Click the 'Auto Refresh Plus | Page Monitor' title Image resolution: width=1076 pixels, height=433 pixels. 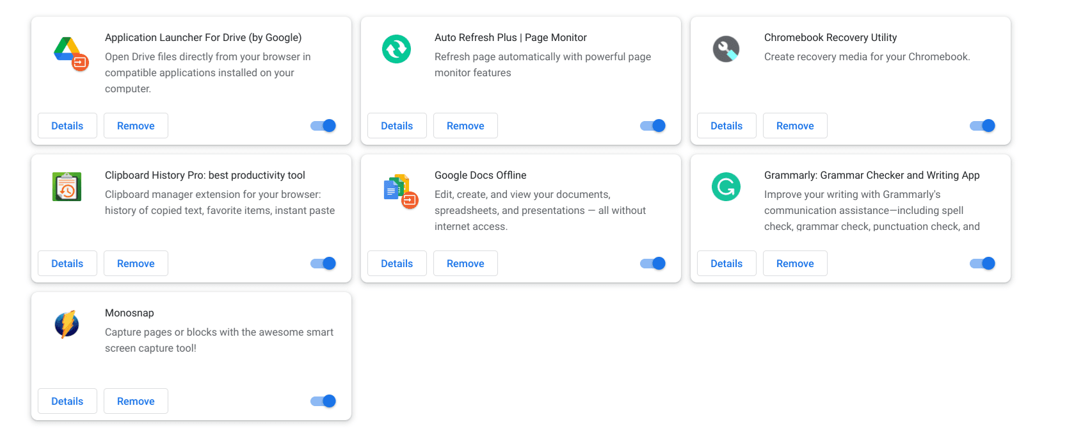[x=510, y=38]
